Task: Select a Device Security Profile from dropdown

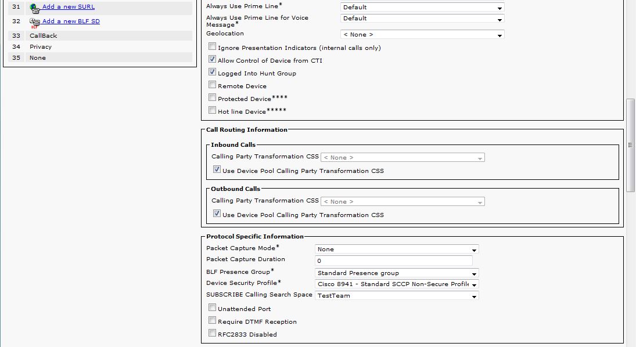Action: click(397, 284)
